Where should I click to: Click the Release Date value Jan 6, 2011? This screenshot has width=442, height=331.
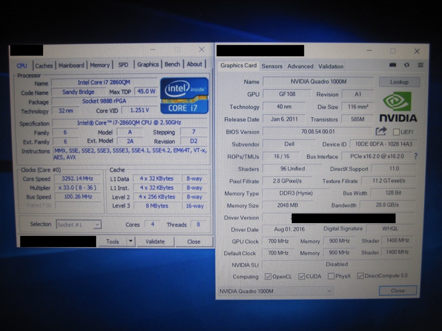click(284, 119)
